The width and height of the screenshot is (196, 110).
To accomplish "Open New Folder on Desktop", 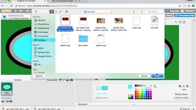I will (83, 40).
